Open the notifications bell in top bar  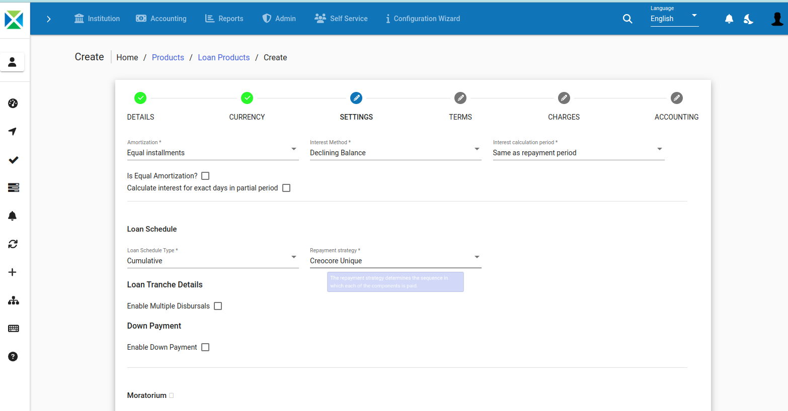729,19
